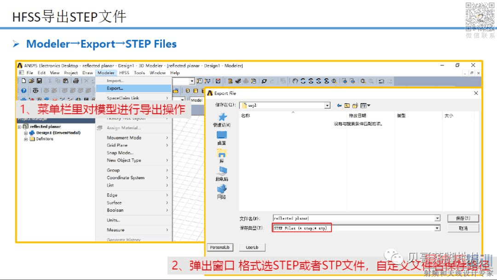
Task: Click the Open file folder icon
Action: coord(32,81)
